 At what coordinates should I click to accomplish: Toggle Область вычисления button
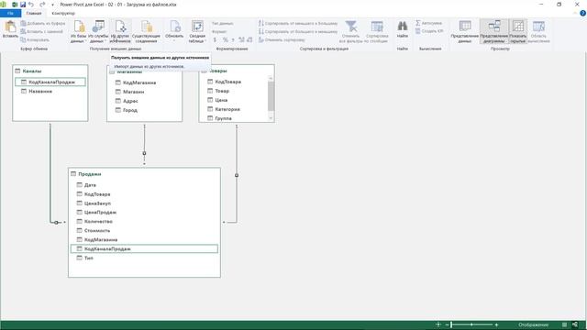point(538,31)
